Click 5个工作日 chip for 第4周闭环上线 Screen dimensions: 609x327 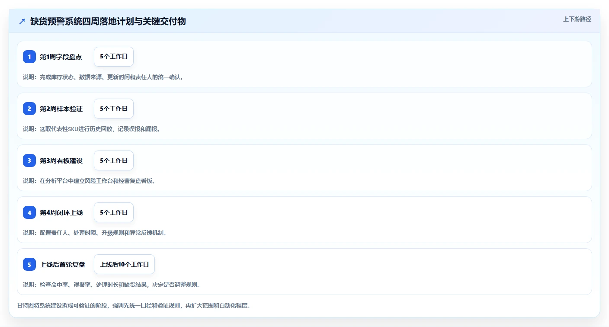(x=114, y=212)
